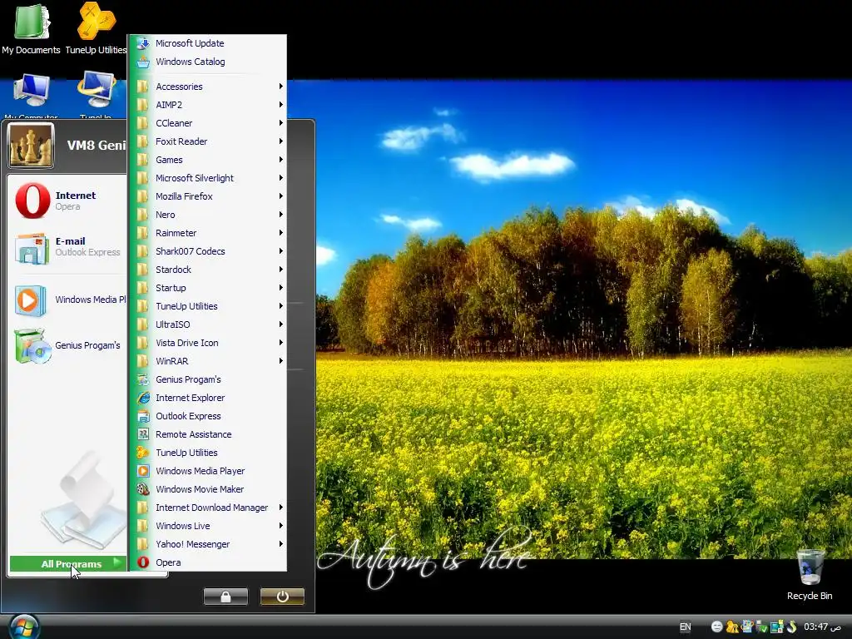Expand the Nero submenu arrow
The width and height of the screenshot is (852, 639).
(x=281, y=215)
